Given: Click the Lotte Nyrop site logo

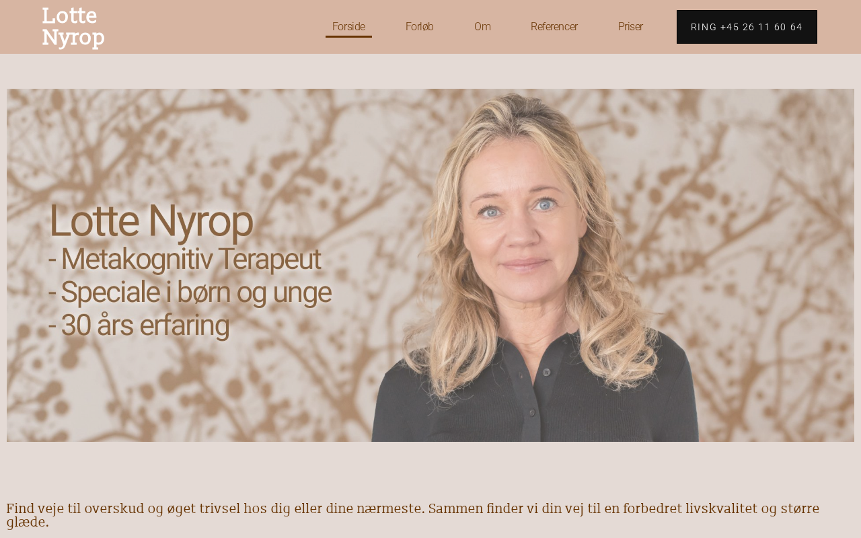Looking at the screenshot, I should [x=73, y=27].
